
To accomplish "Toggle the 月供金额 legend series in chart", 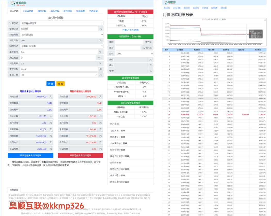I will [207, 19].
